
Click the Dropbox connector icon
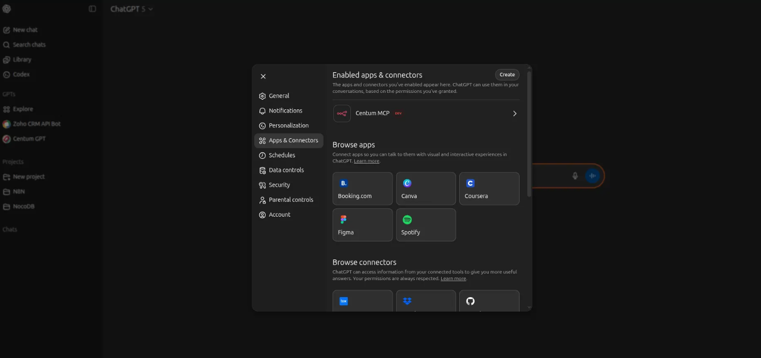coord(407,301)
